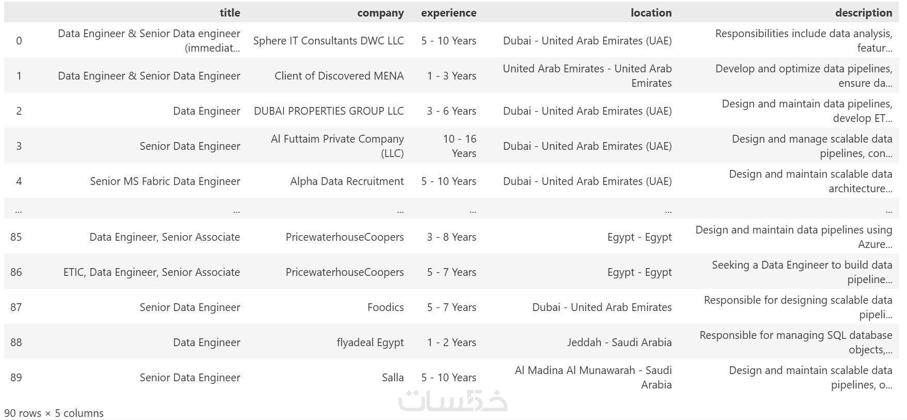Screen dimensions: 907x420
Task: Select the DUBAI PROPERTIES GROUP LLC cell
Action: [x=329, y=111]
